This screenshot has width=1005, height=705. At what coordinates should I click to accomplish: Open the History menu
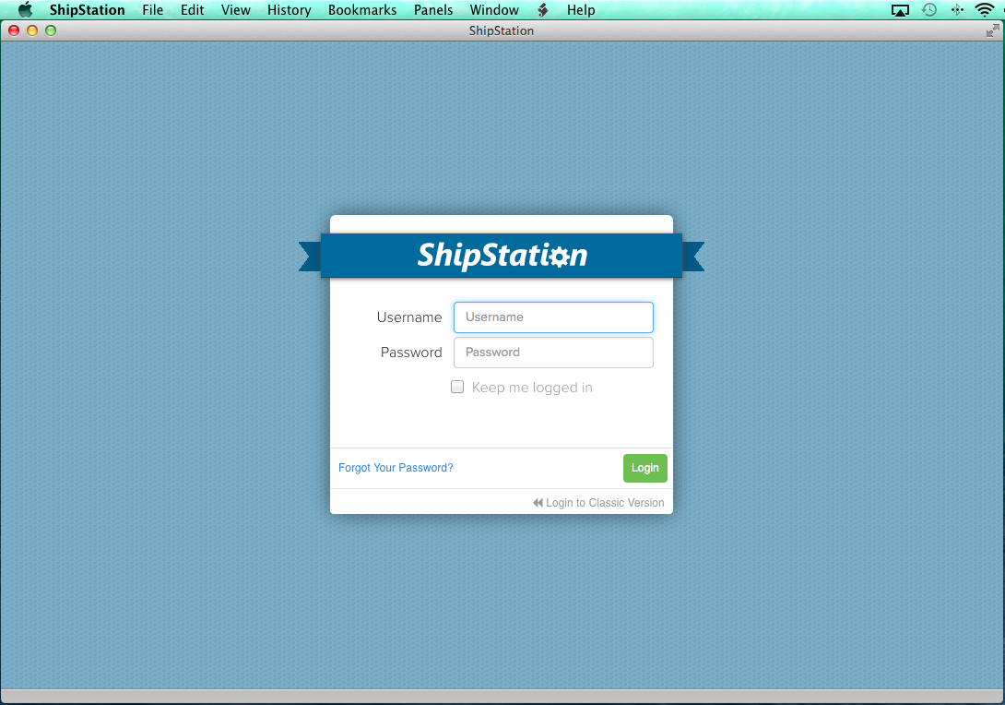(x=289, y=10)
